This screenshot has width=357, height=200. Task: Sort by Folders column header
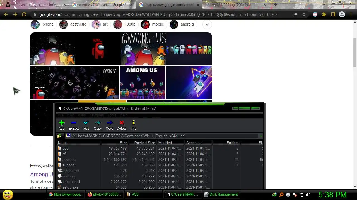tap(226, 143)
